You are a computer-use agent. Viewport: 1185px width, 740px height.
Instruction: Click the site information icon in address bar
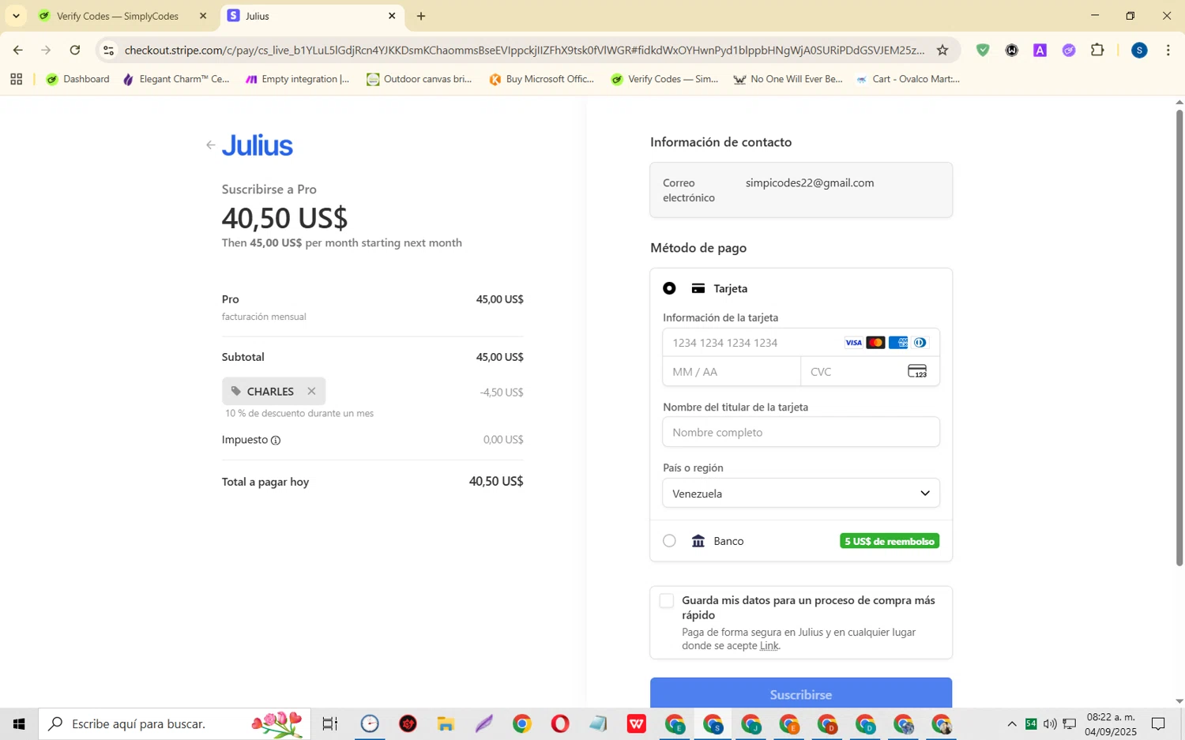(109, 51)
